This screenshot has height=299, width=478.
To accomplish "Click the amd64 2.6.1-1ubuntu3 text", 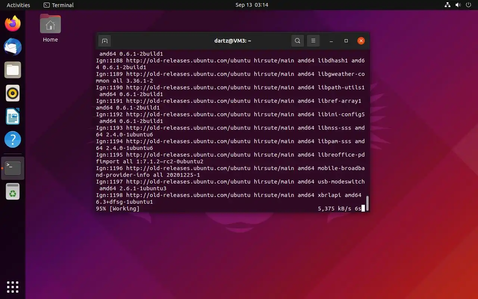I will (133, 188).
